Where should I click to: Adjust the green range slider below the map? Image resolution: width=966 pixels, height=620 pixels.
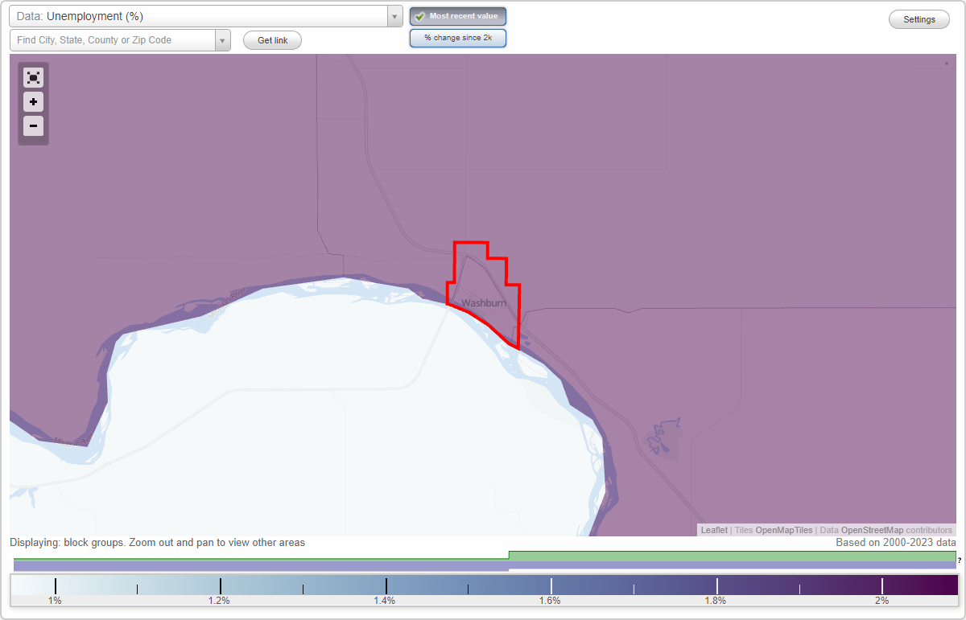coord(724,556)
